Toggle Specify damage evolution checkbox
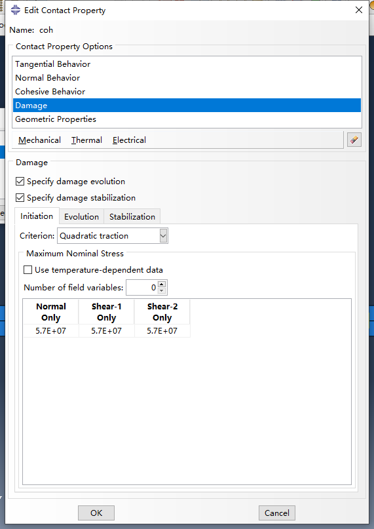This screenshot has width=374, height=529. [20, 182]
